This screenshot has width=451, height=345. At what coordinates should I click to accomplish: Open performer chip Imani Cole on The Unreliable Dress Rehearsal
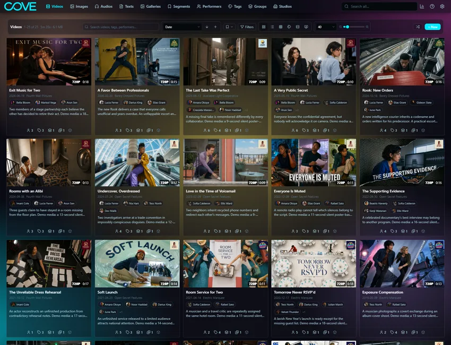pyautogui.click(x=20, y=305)
